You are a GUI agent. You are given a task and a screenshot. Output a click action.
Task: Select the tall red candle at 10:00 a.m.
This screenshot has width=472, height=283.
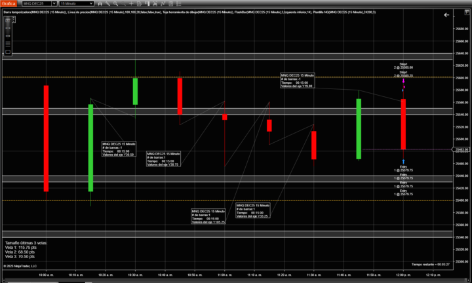(x=46, y=138)
